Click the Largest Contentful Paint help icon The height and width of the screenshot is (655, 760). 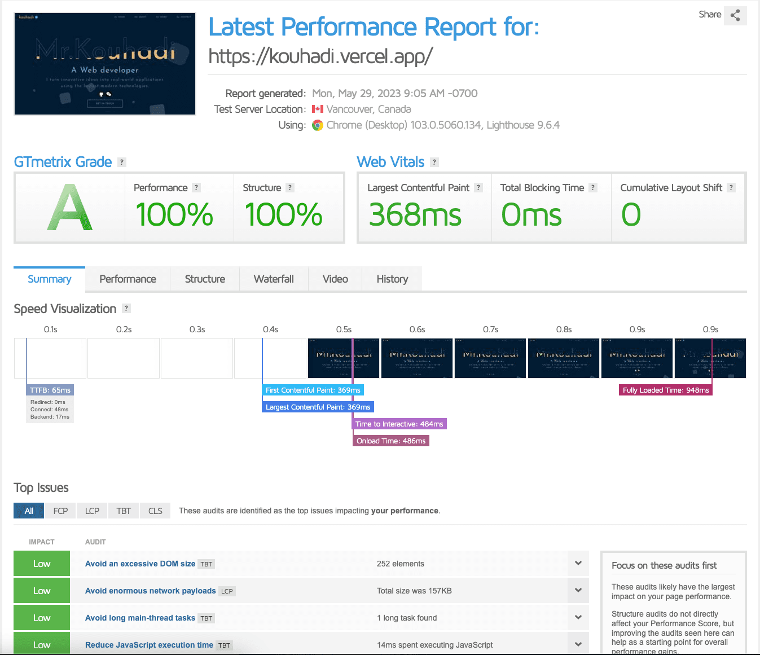(x=478, y=187)
